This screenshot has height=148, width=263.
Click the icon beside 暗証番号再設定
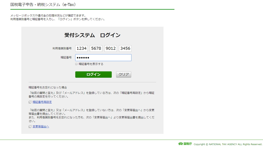point(30,102)
